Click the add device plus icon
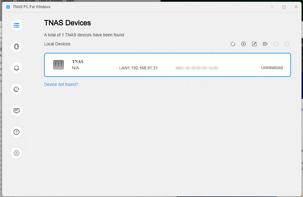Image resolution: width=303 pixels, height=197 pixels. pyautogui.click(x=244, y=44)
